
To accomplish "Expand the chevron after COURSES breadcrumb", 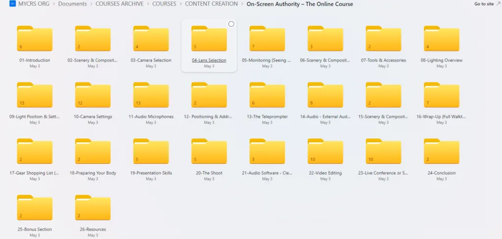I will [x=180, y=4].
